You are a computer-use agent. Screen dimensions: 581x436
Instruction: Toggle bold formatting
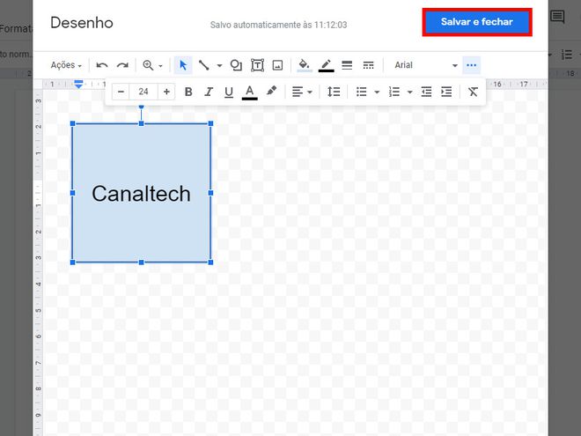(188, 92)
